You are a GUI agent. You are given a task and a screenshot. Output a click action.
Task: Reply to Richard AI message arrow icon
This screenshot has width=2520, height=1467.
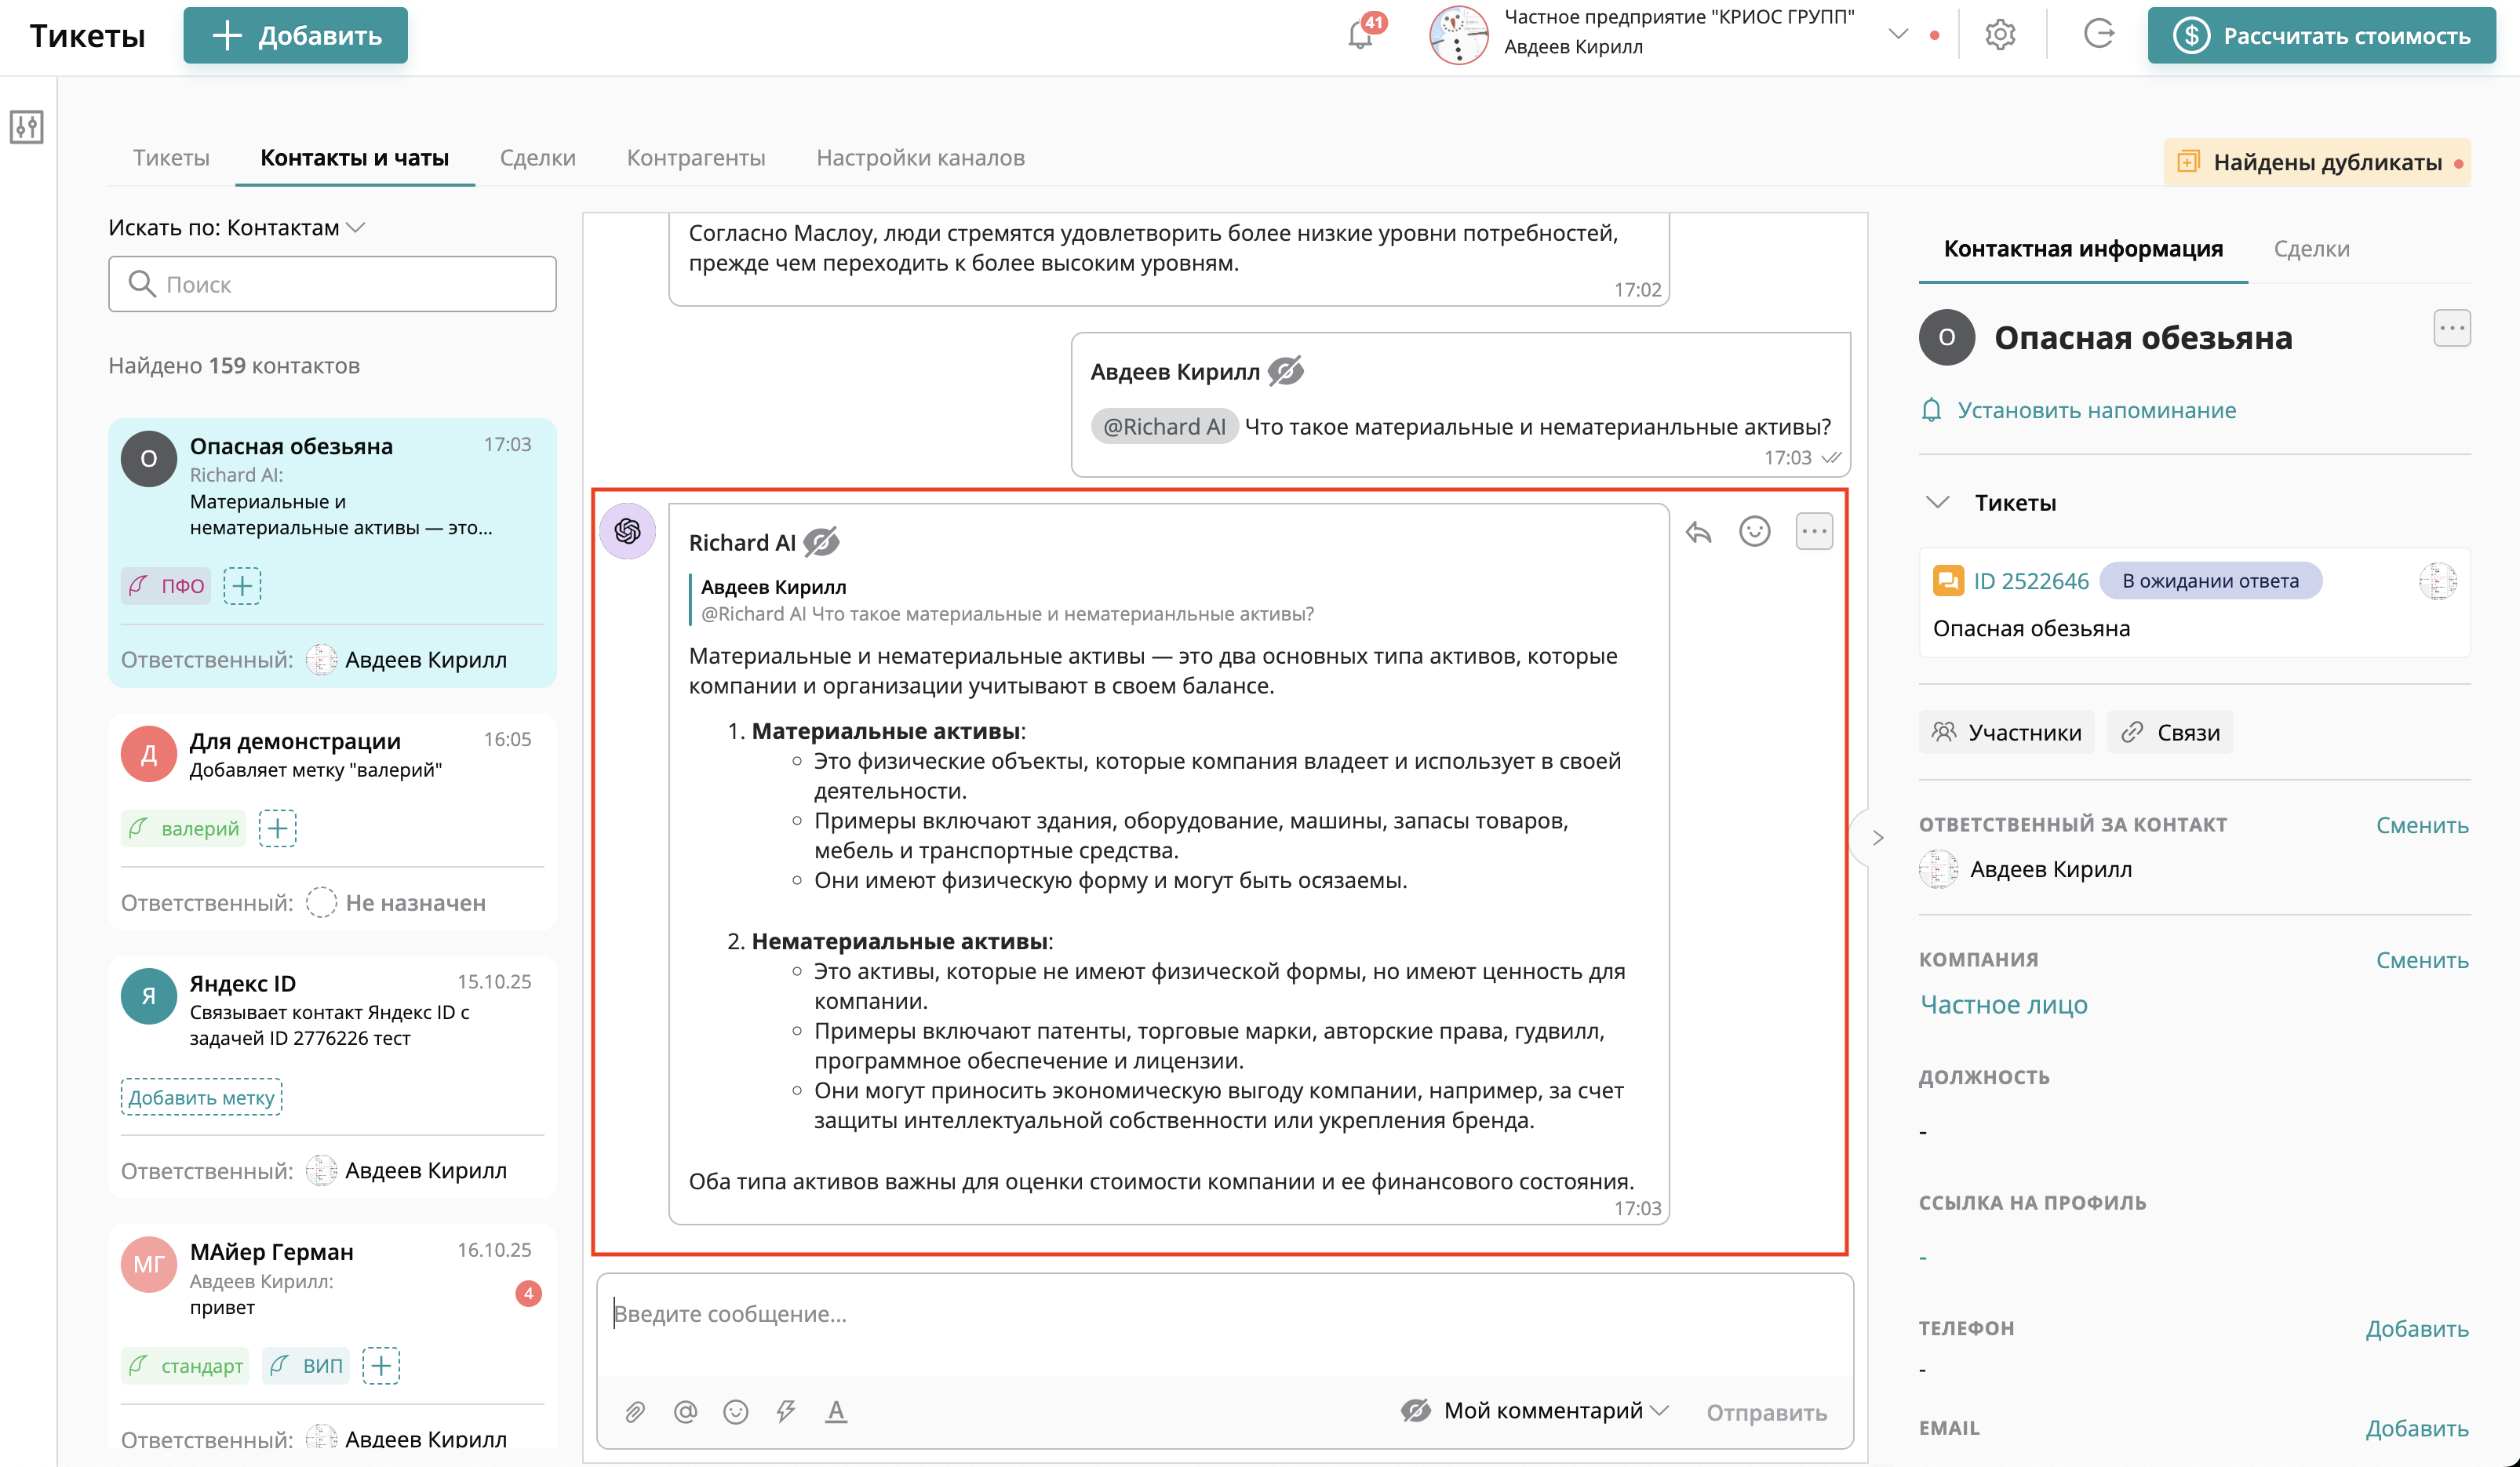(1698, 532)
